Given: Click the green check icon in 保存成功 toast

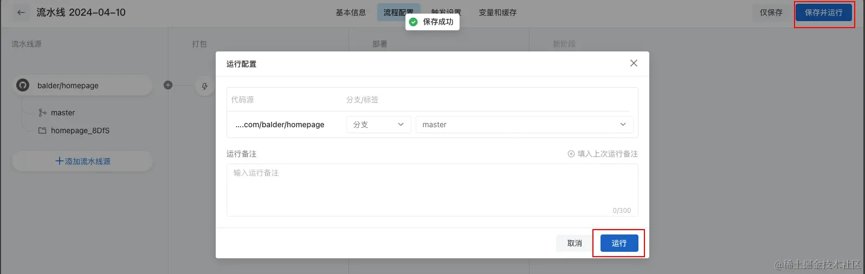Looking at the screenshot, I should [x=413, y=22].
